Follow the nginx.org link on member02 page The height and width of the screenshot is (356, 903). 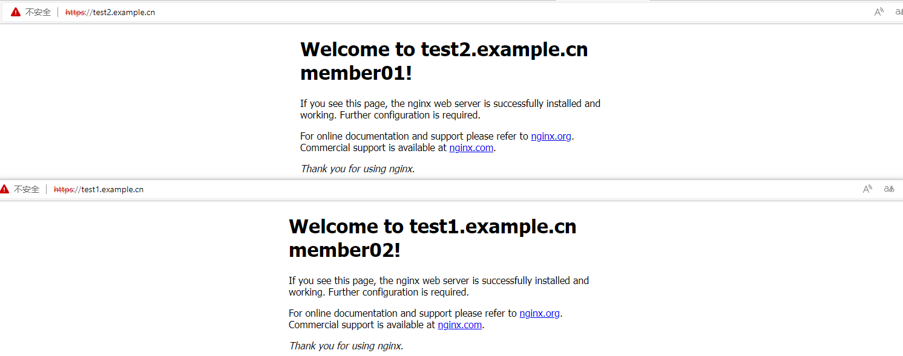pos(539,313)
